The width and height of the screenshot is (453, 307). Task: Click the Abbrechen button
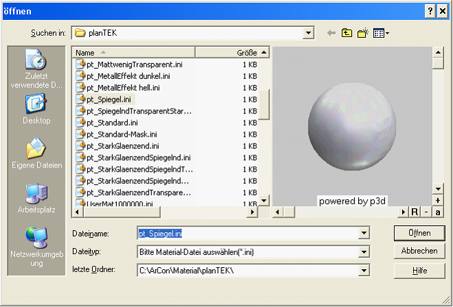(x=419, y=251)
